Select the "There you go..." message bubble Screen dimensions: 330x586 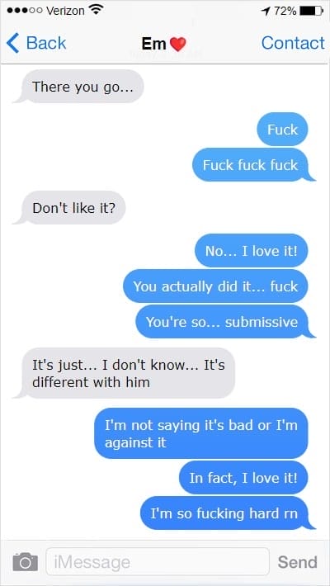coord(78,87)
